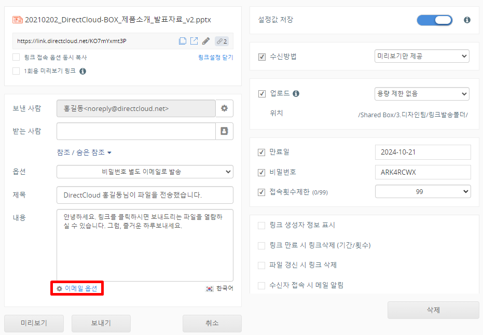This screenshot has width=483, height=335.
Task: Expand 참조 / 숨은 참조 fields
Action: coord(84,152)
